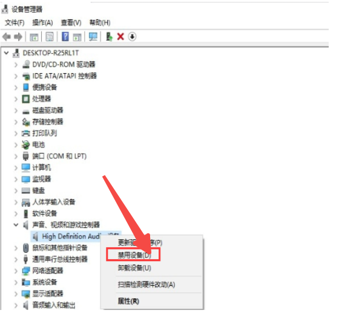This screenshot has width=342, height=313.
Task: Click the red X uninstall device icon
Action: point(120,37)
